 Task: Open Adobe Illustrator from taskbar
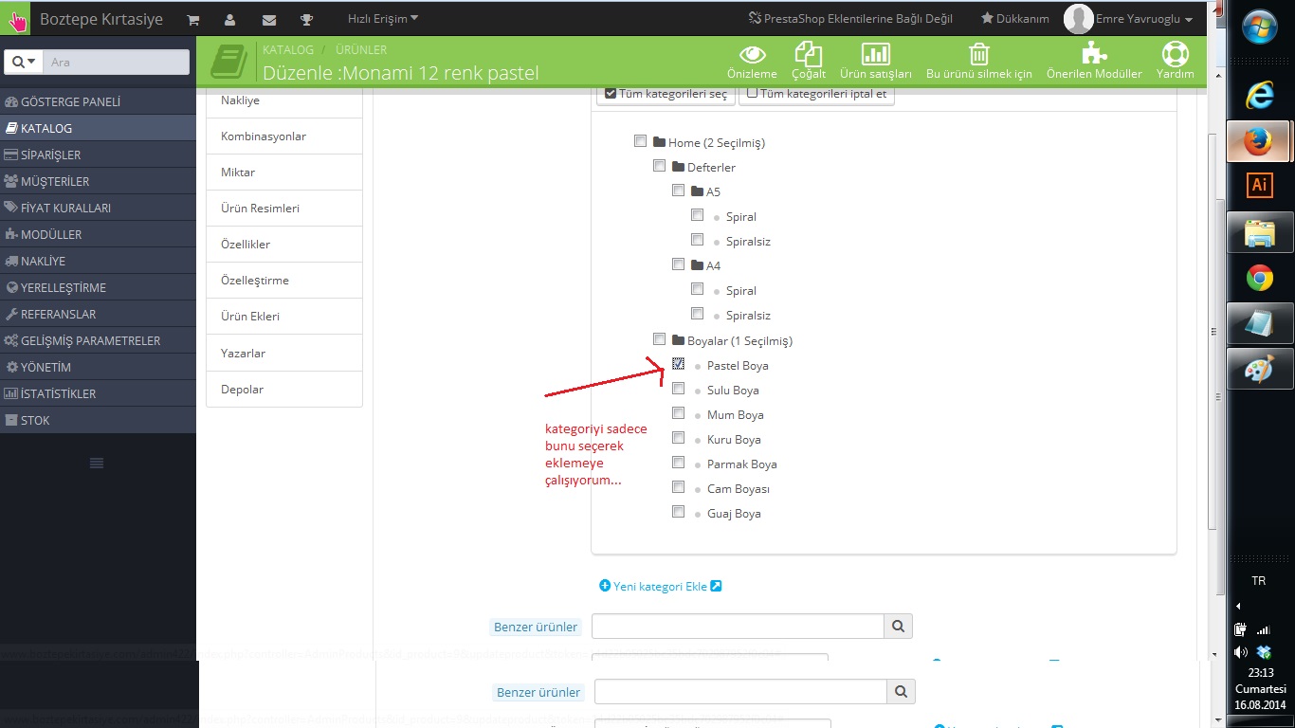(1259, 186)
